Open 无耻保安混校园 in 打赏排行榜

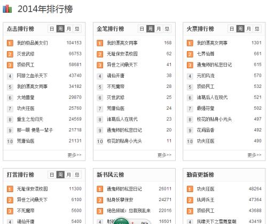click(32, 189)
